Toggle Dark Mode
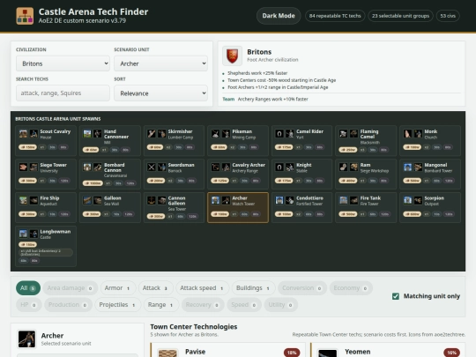The image size is (476, 357). [279, 16]
